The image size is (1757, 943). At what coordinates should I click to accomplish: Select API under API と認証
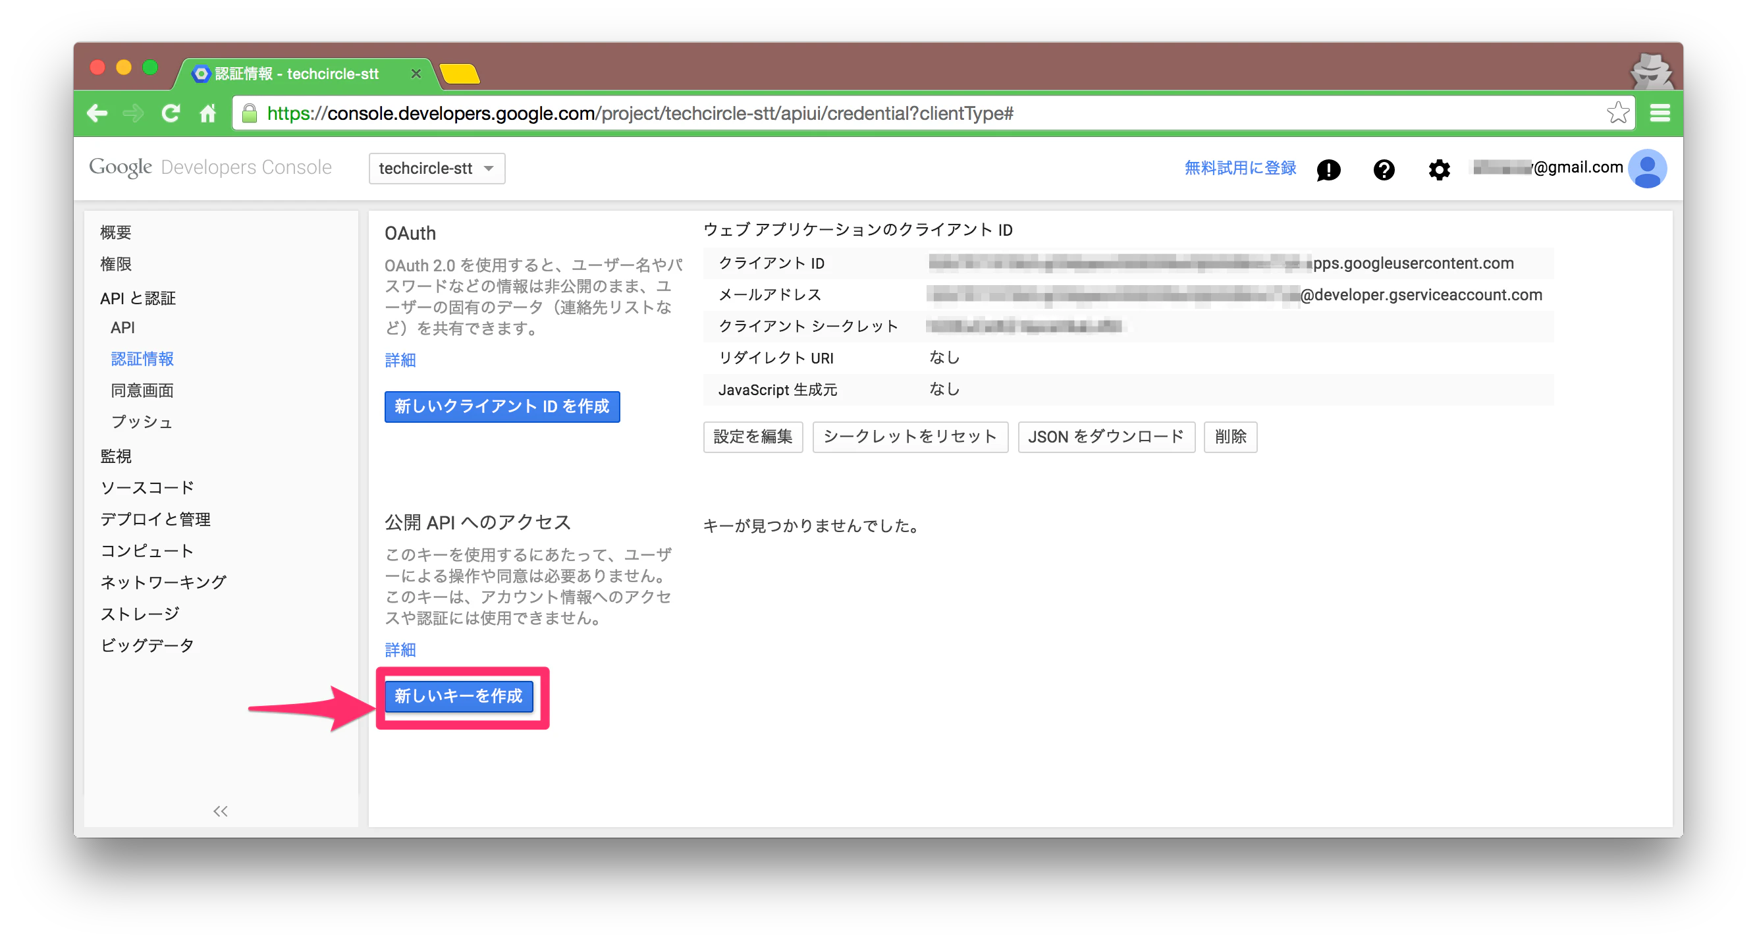coord(122,327)
